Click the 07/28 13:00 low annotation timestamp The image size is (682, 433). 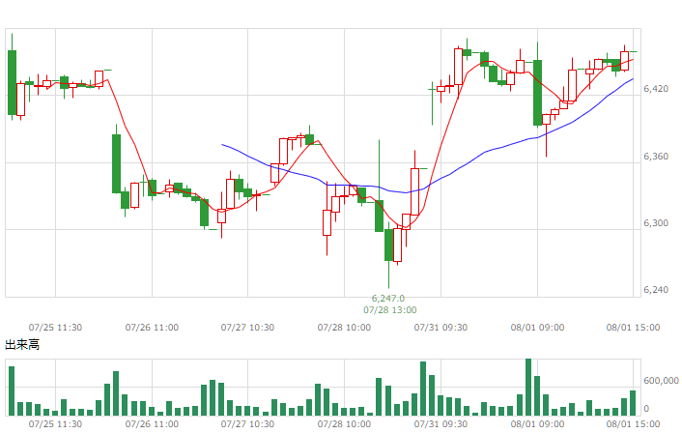(x=390, y=310)
